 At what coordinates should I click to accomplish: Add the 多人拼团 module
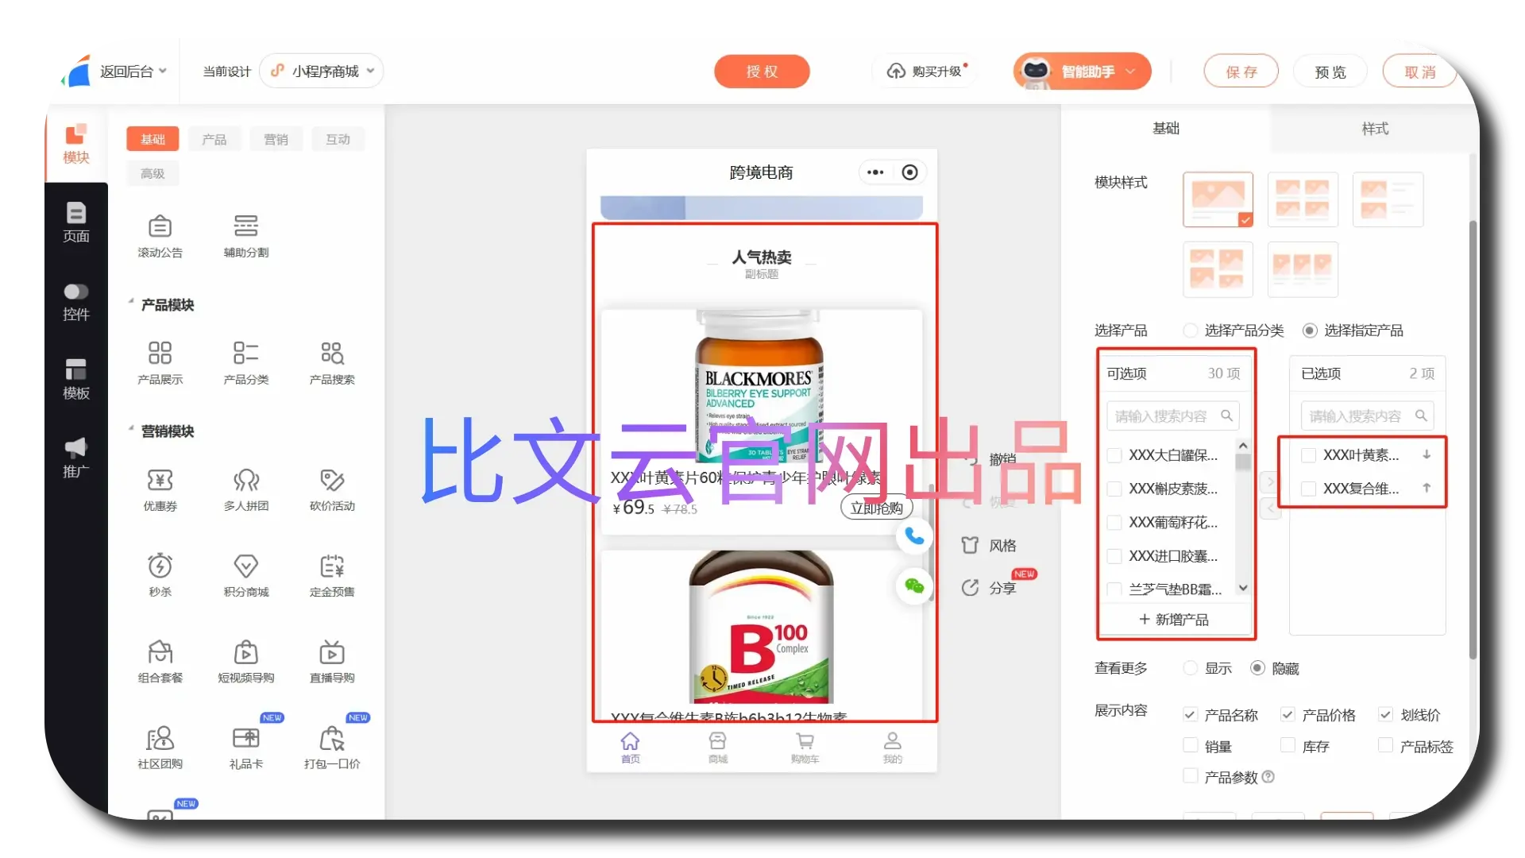point(245,489)
